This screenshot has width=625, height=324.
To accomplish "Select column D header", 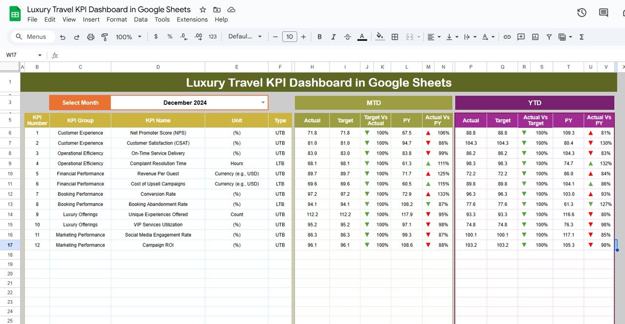I will tap(158, 67).
